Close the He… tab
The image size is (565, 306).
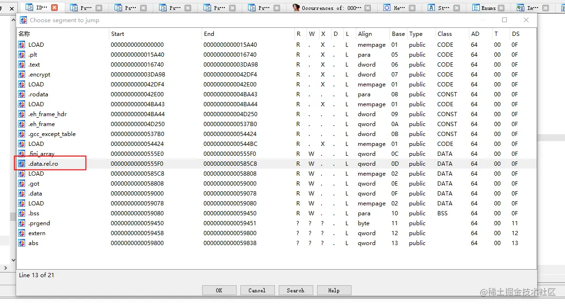click(x=412, y=8)
